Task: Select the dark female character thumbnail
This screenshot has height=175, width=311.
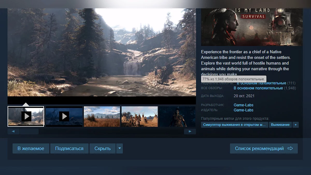Action: (177, 116)
